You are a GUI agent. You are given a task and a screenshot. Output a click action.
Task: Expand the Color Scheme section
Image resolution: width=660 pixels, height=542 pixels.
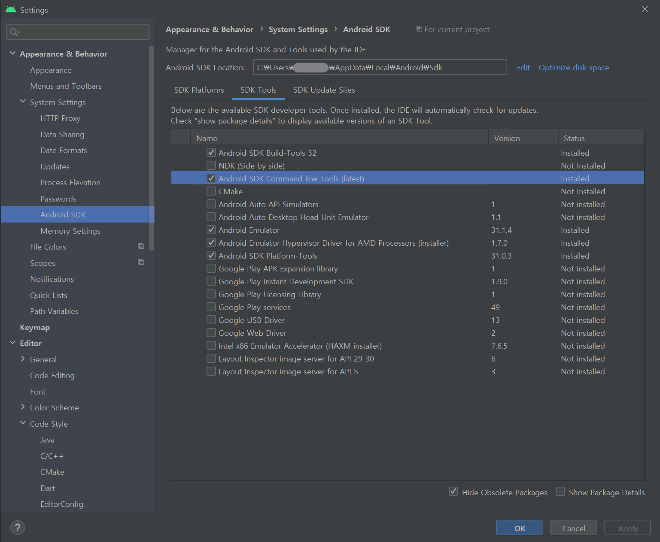[23, 407]
